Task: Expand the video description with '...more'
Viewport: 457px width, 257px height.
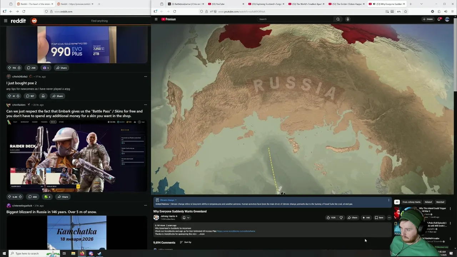Action: point(202,234)
